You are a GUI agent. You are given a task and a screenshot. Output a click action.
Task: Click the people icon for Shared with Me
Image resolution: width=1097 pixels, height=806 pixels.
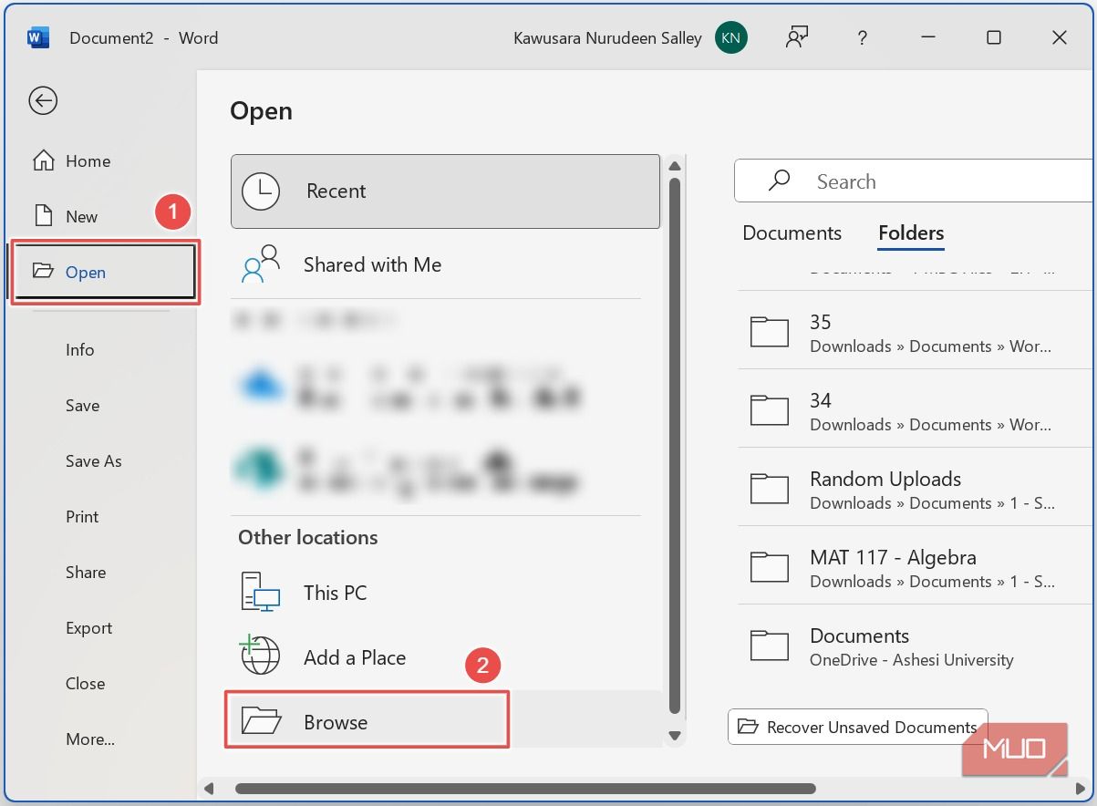click(261, 264)
